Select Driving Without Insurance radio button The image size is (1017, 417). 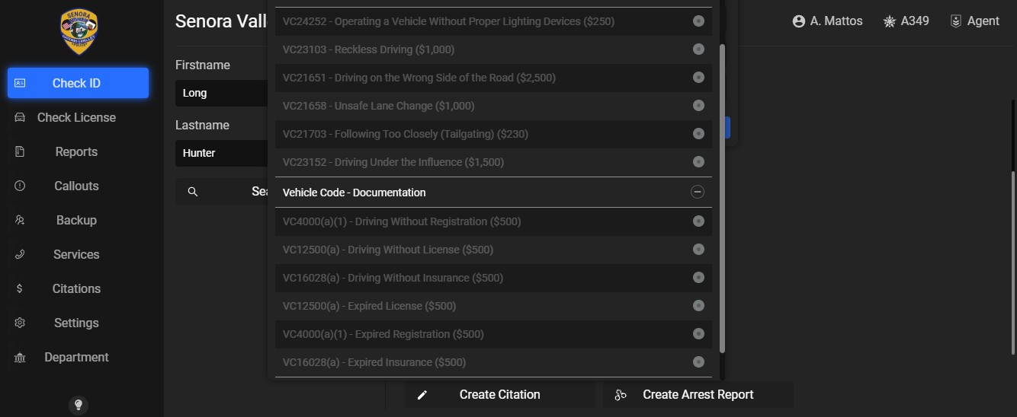coord(698,278)
